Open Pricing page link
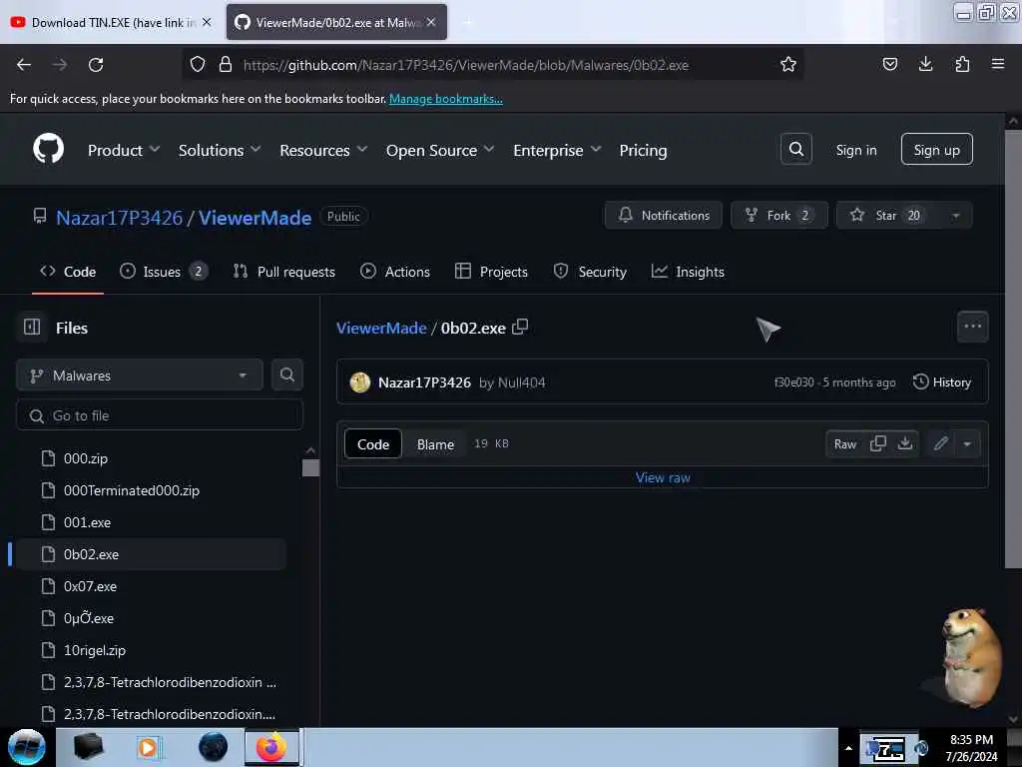 pos(643,150)
